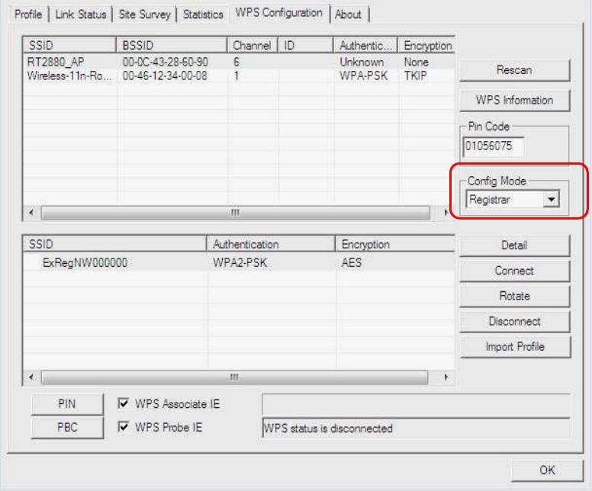592x491 pixels.
Task: Click right arrow of lower list scrollbar
Action: 446,377
